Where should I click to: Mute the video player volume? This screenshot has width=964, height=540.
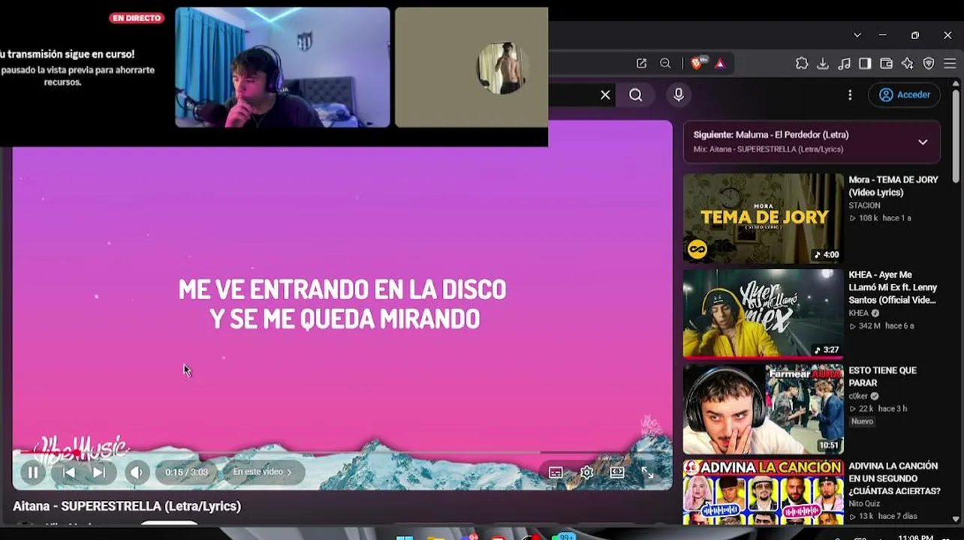pos(136,472)
